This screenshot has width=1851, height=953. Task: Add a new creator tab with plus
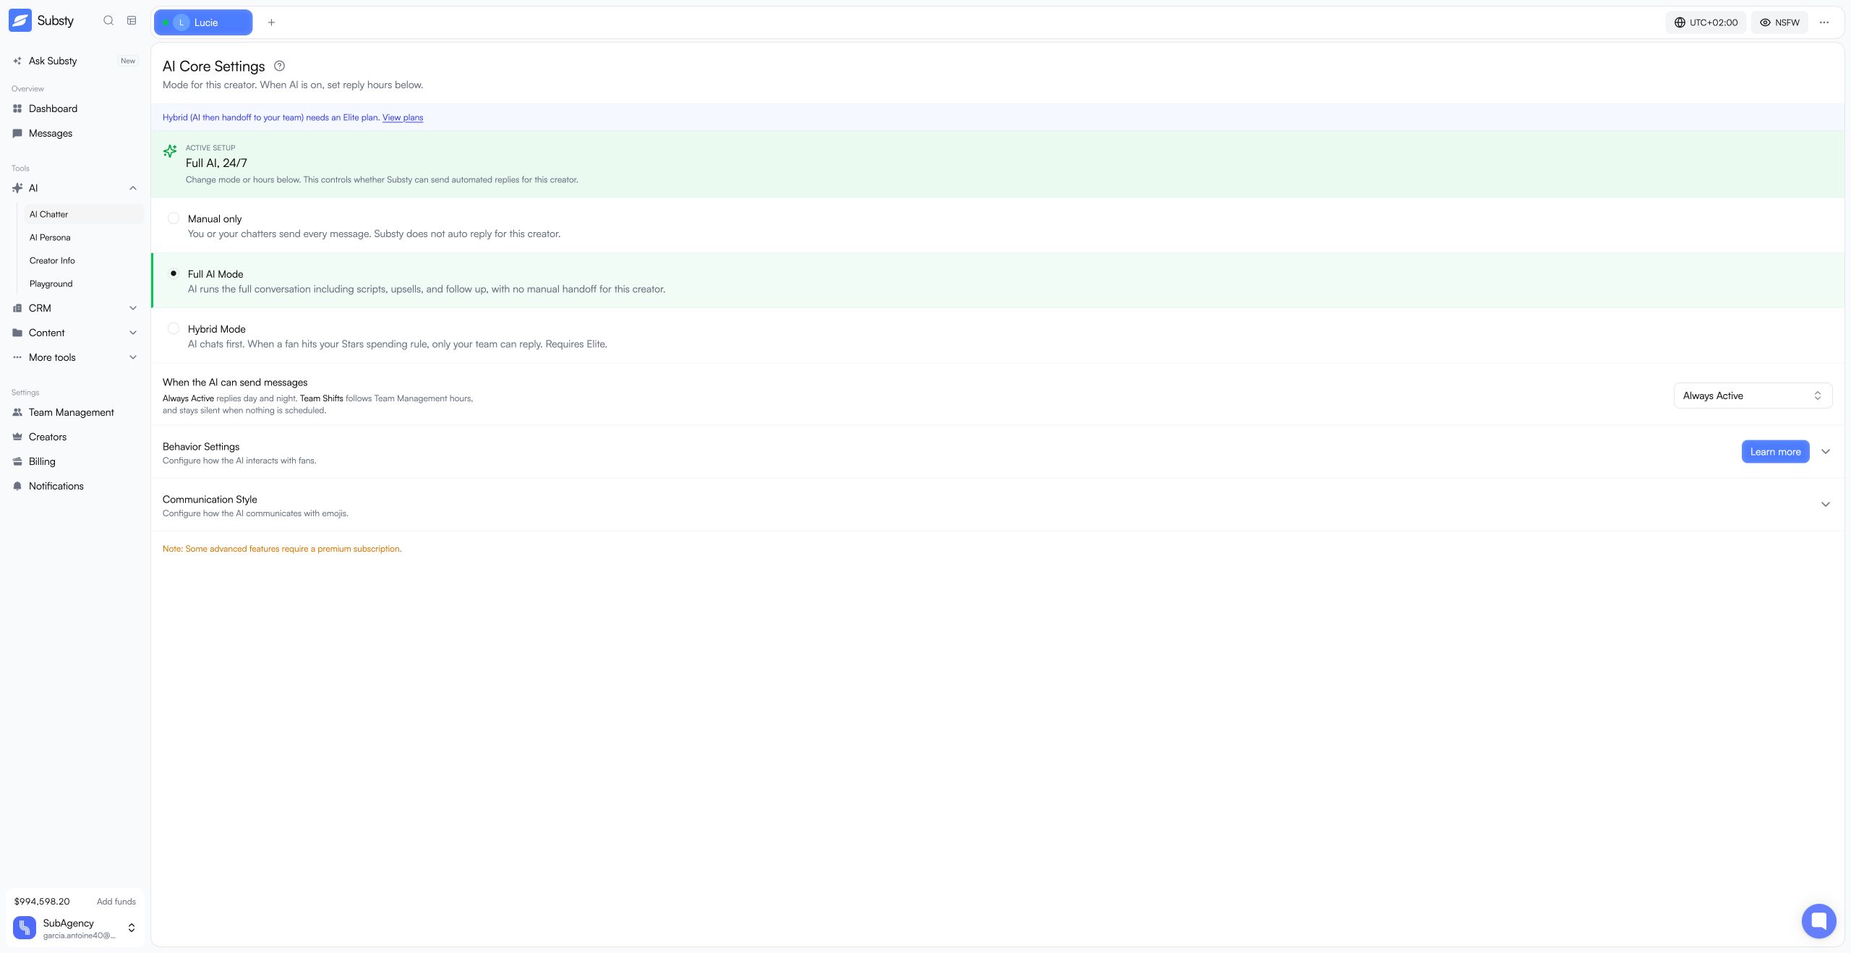click(x=272, y=23)
